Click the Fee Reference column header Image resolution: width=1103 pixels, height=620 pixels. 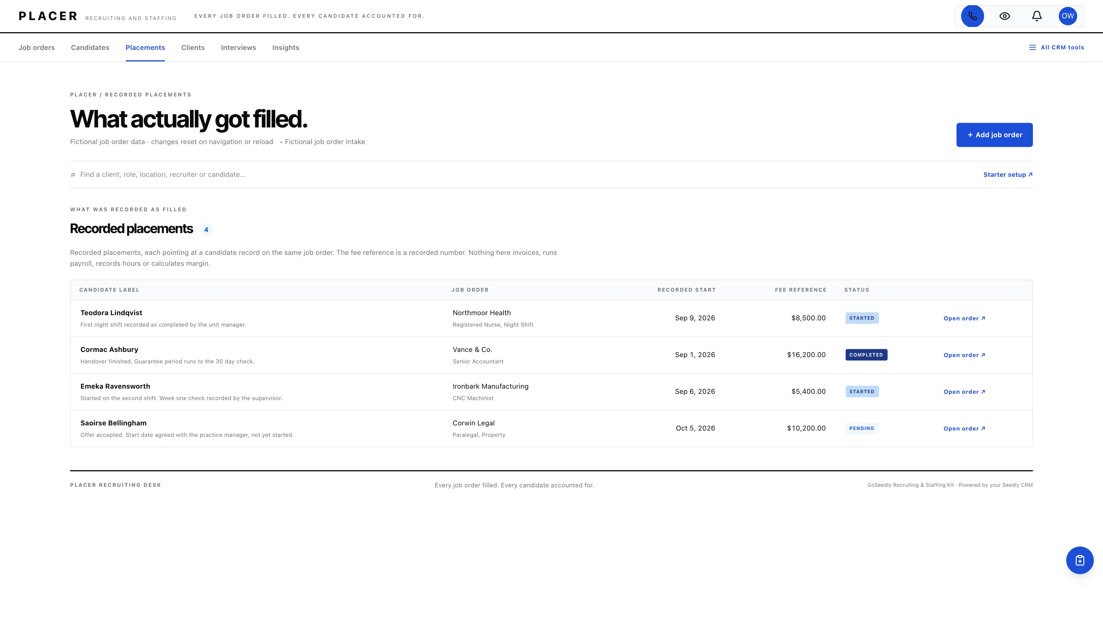801,290
